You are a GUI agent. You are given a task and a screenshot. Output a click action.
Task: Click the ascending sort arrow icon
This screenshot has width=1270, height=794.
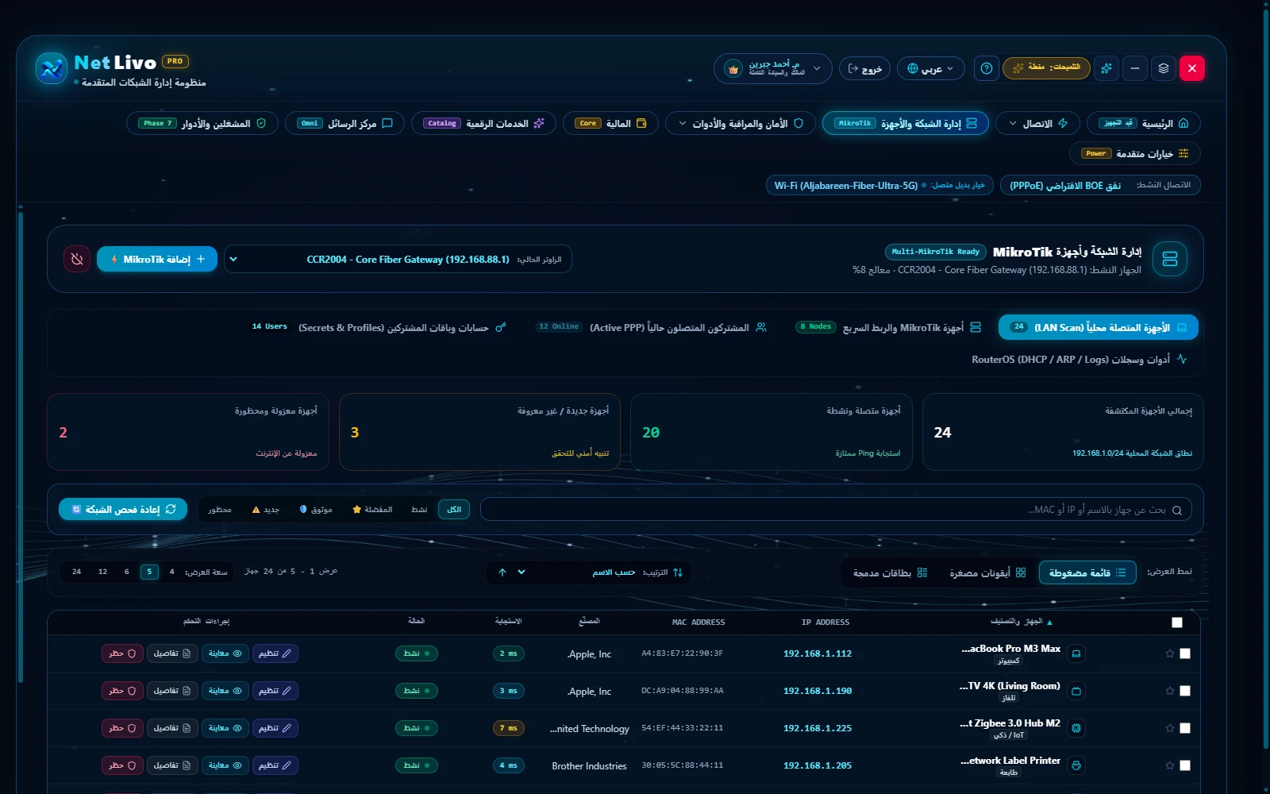pos(502,572)
